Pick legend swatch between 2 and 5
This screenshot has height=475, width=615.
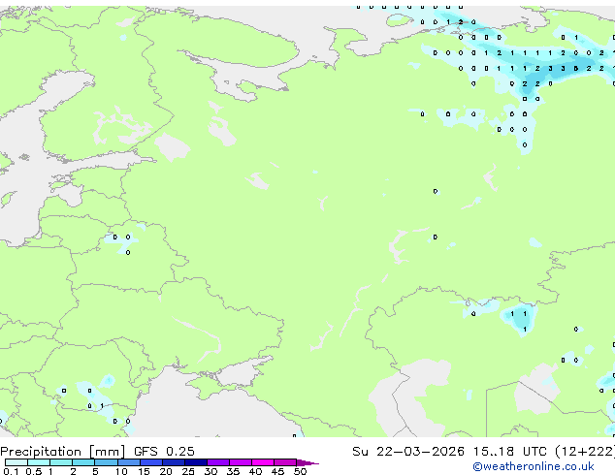coord(83,462)
